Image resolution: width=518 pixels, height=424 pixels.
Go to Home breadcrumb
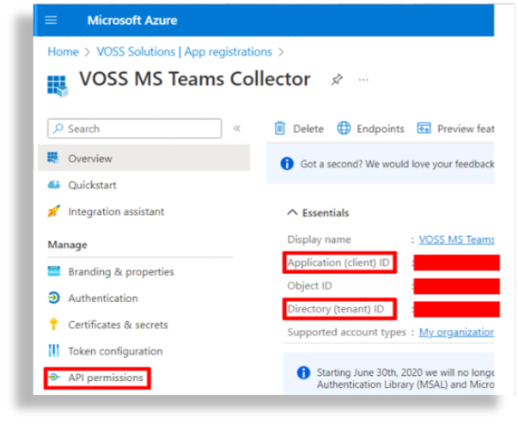63,51
